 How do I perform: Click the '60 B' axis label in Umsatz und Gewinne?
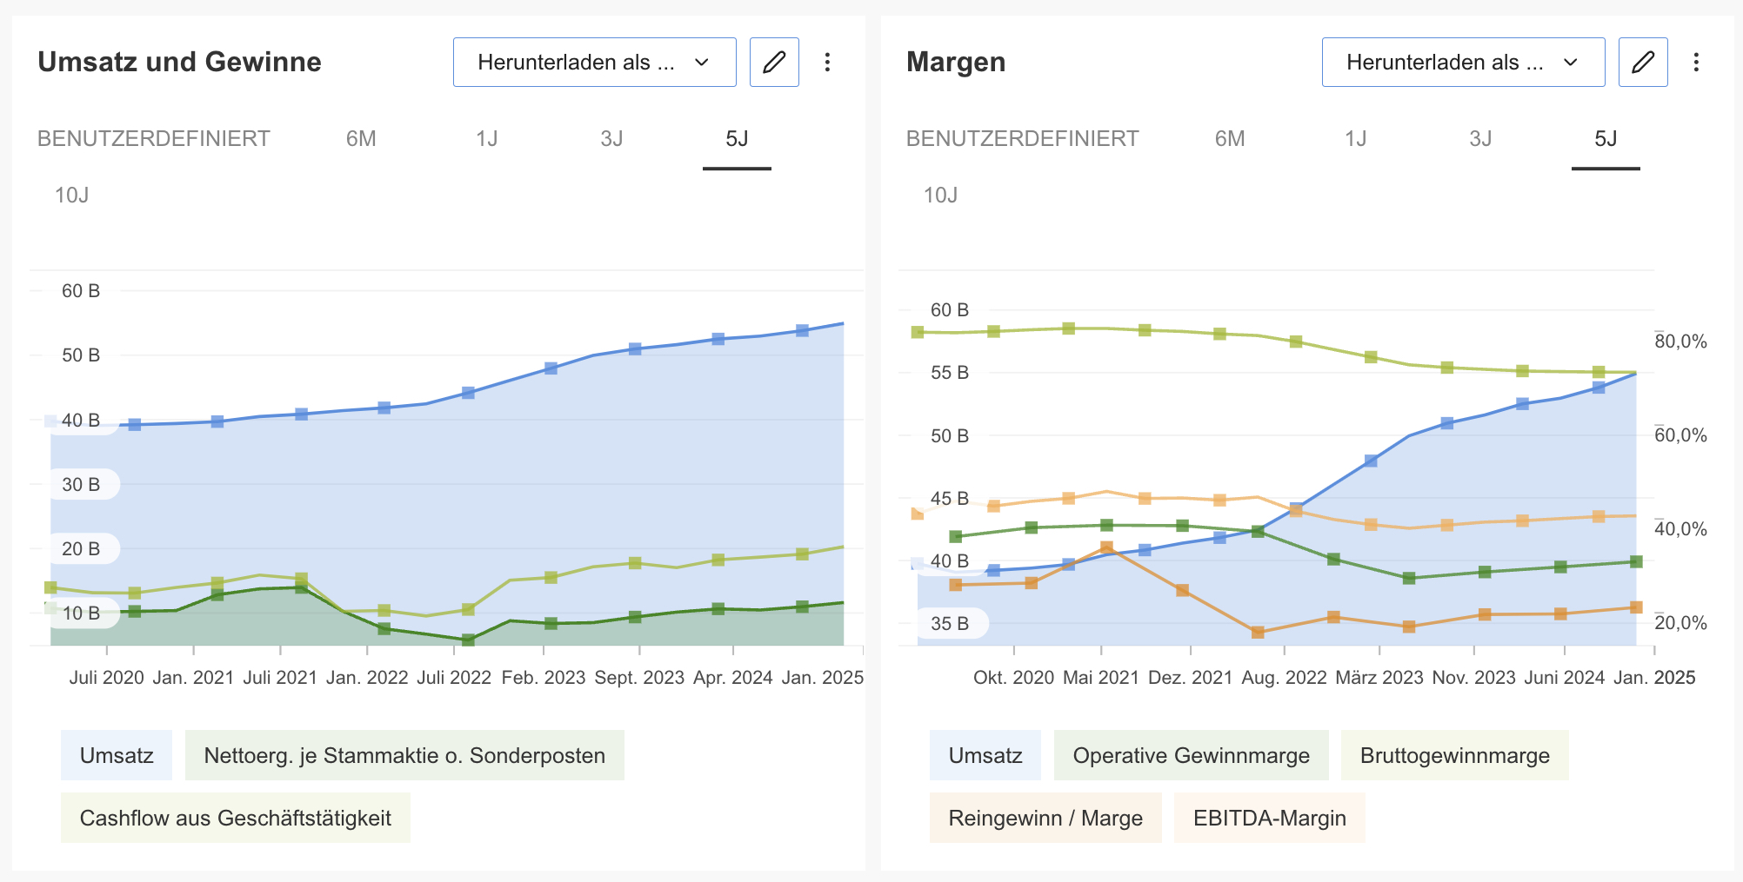[81, 291]
